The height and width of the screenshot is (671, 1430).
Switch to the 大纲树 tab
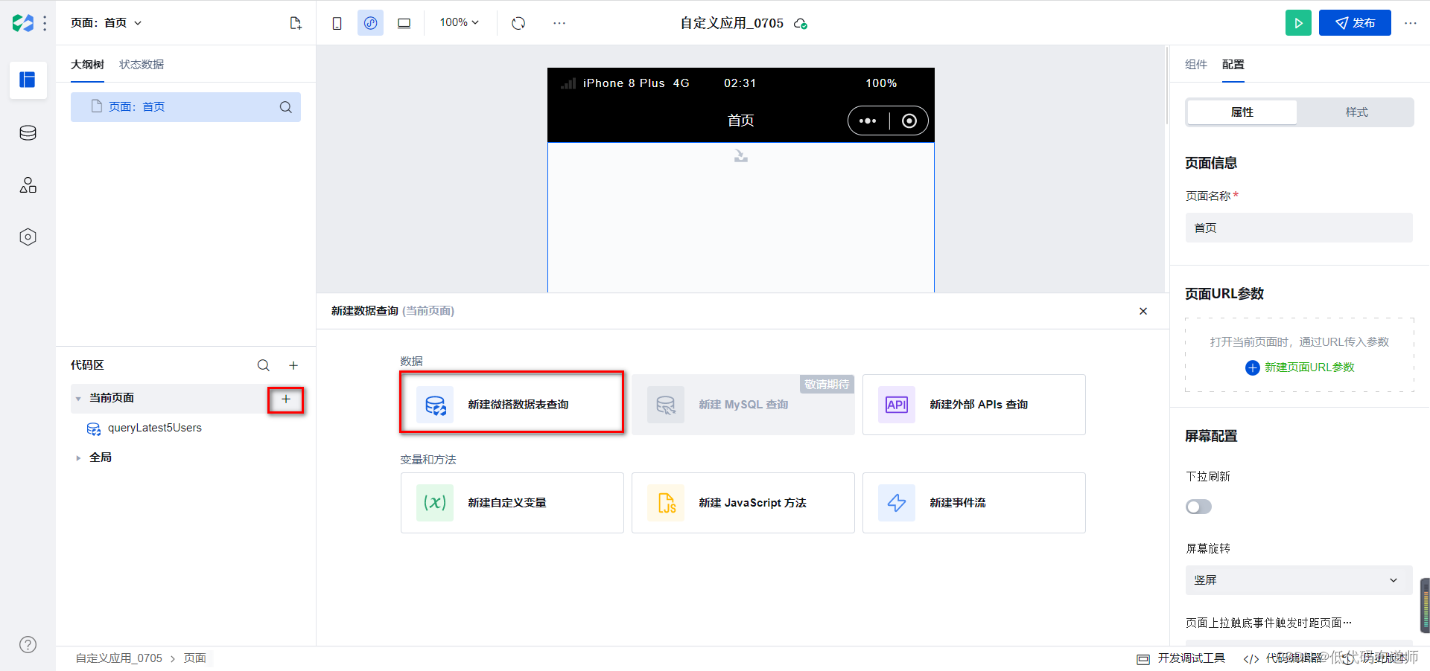[x=87, y=65]
